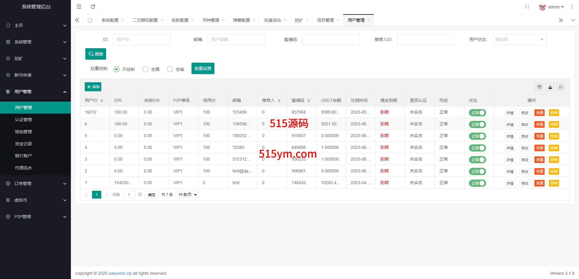The image size is (579, 279).
Task: Click the 批量设置 button
Action: pos(203,68)
